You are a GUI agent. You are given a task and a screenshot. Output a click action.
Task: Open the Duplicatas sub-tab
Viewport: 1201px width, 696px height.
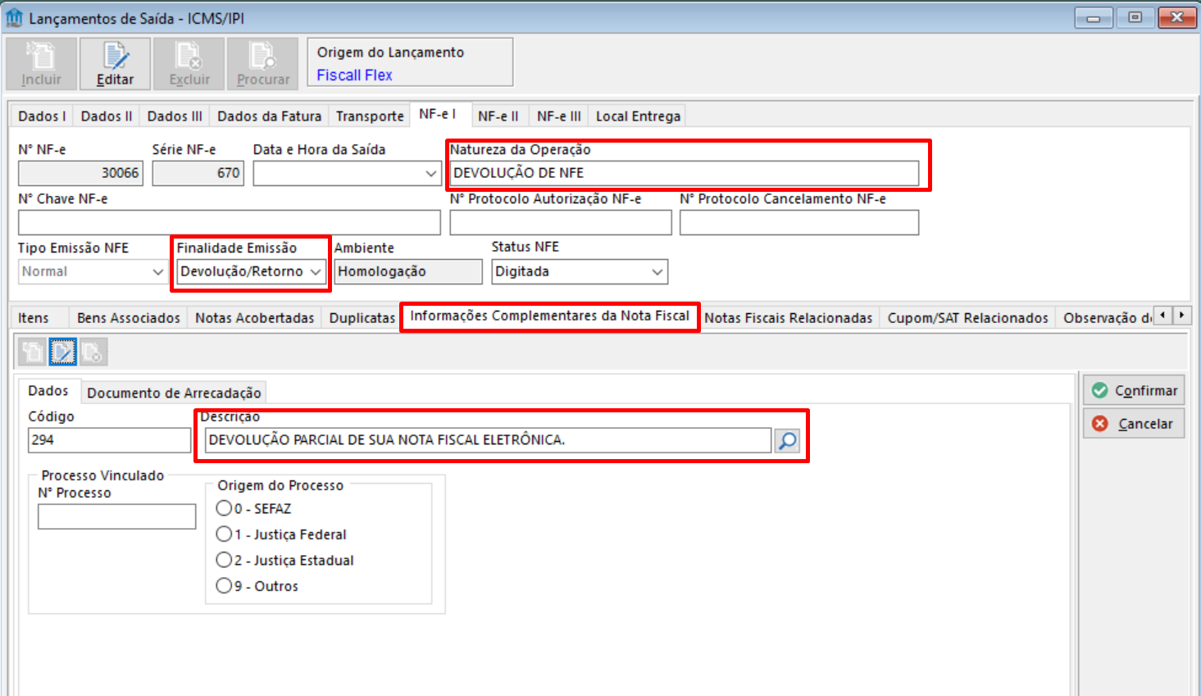(362, 318)
